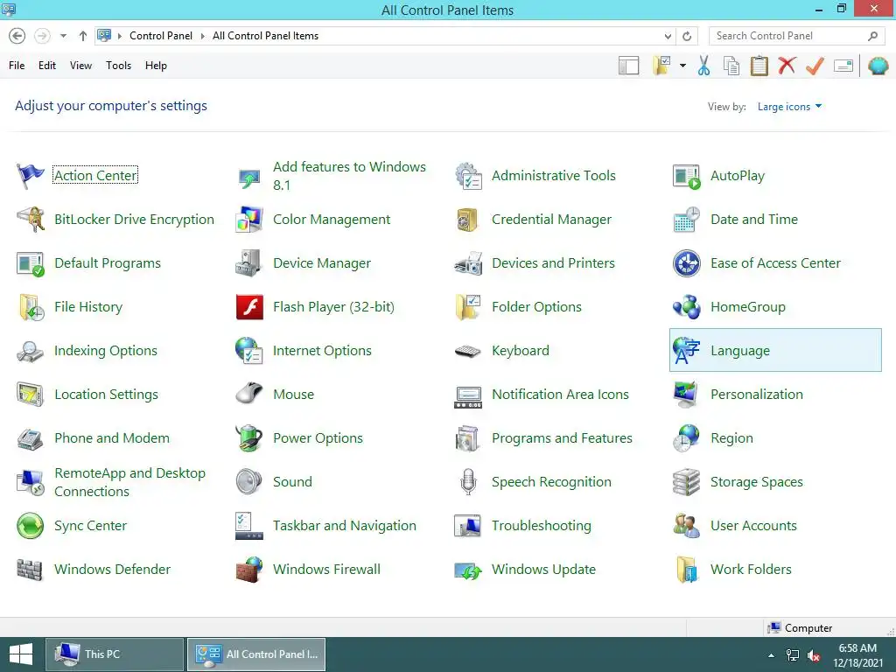
Task: Open the Keyboard icon
Action: [467, 351]
